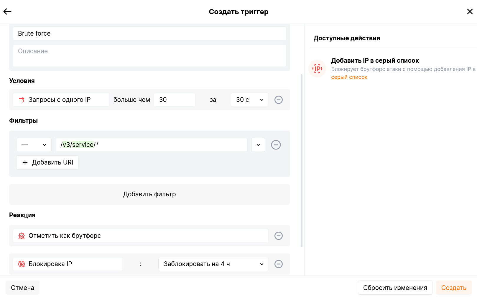Screen dimensions: 477x297
Task: Click the trigger name field 'Brute force'
Action: coord(149,34)
